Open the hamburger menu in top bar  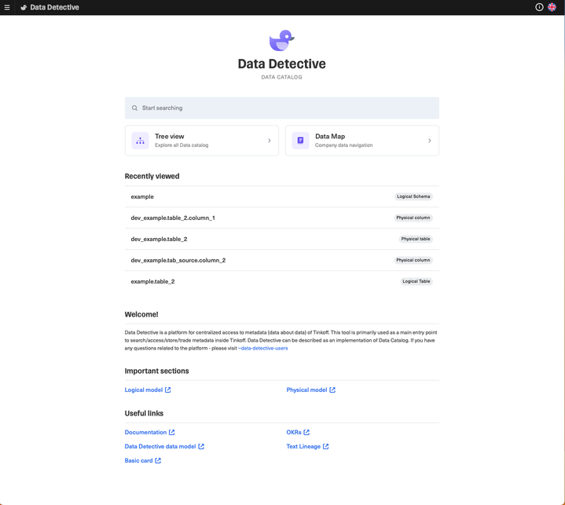tap(7, 7)
